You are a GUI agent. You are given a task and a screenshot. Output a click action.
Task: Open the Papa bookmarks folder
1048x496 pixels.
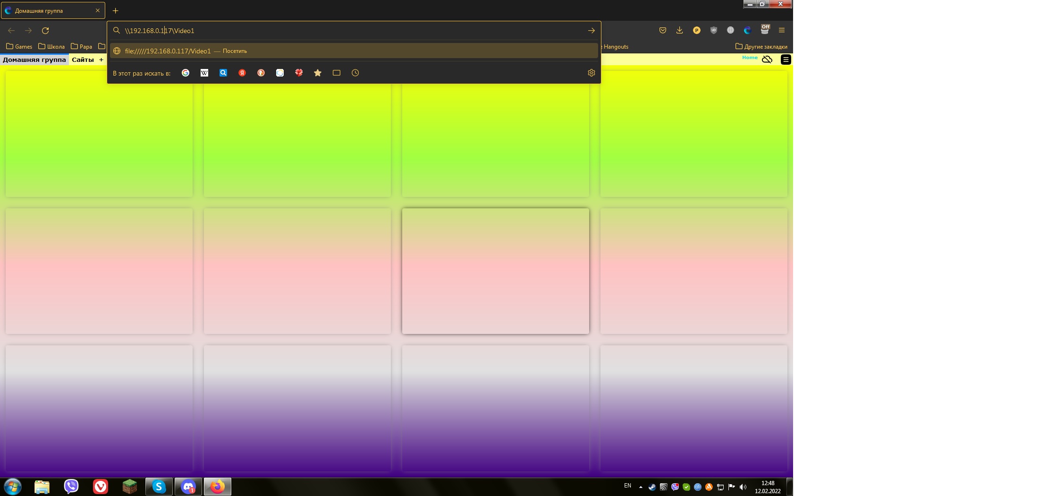tap(81, 46)
